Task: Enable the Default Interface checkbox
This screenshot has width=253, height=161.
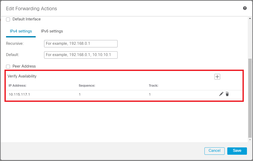Action: pos(8,19)
